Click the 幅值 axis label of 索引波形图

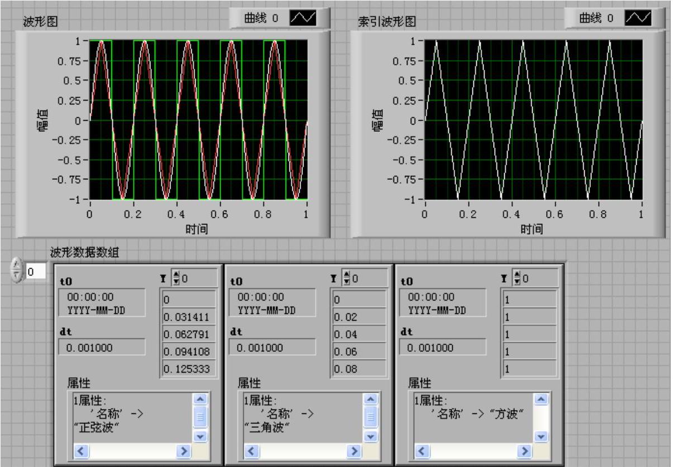tap(377, 120)
